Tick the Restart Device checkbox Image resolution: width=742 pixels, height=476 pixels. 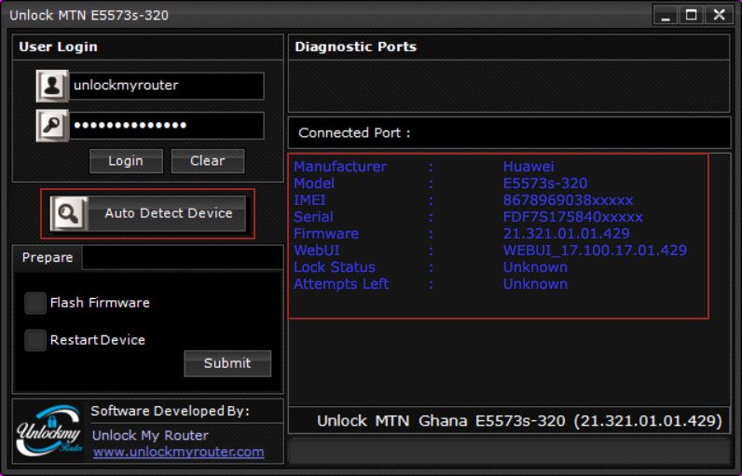point(35,340)
